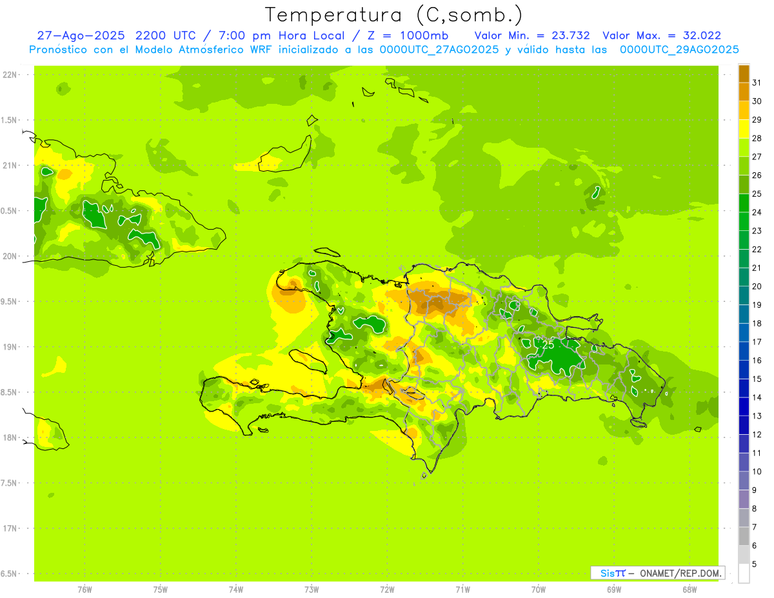Click the '20N' latitude axis label
The width and height of the screenshot is (774, 598).
click(10, 256)
